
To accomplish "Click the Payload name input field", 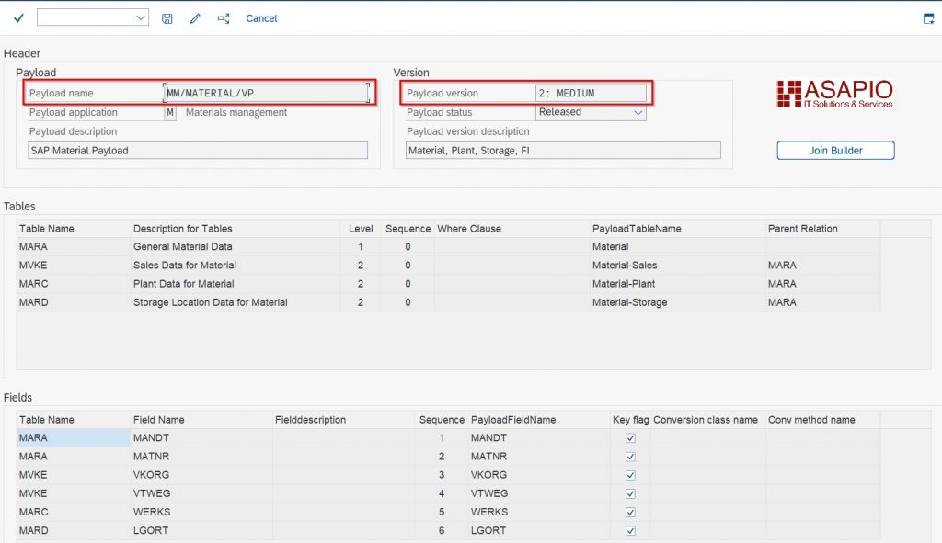I will pos(266,93).
